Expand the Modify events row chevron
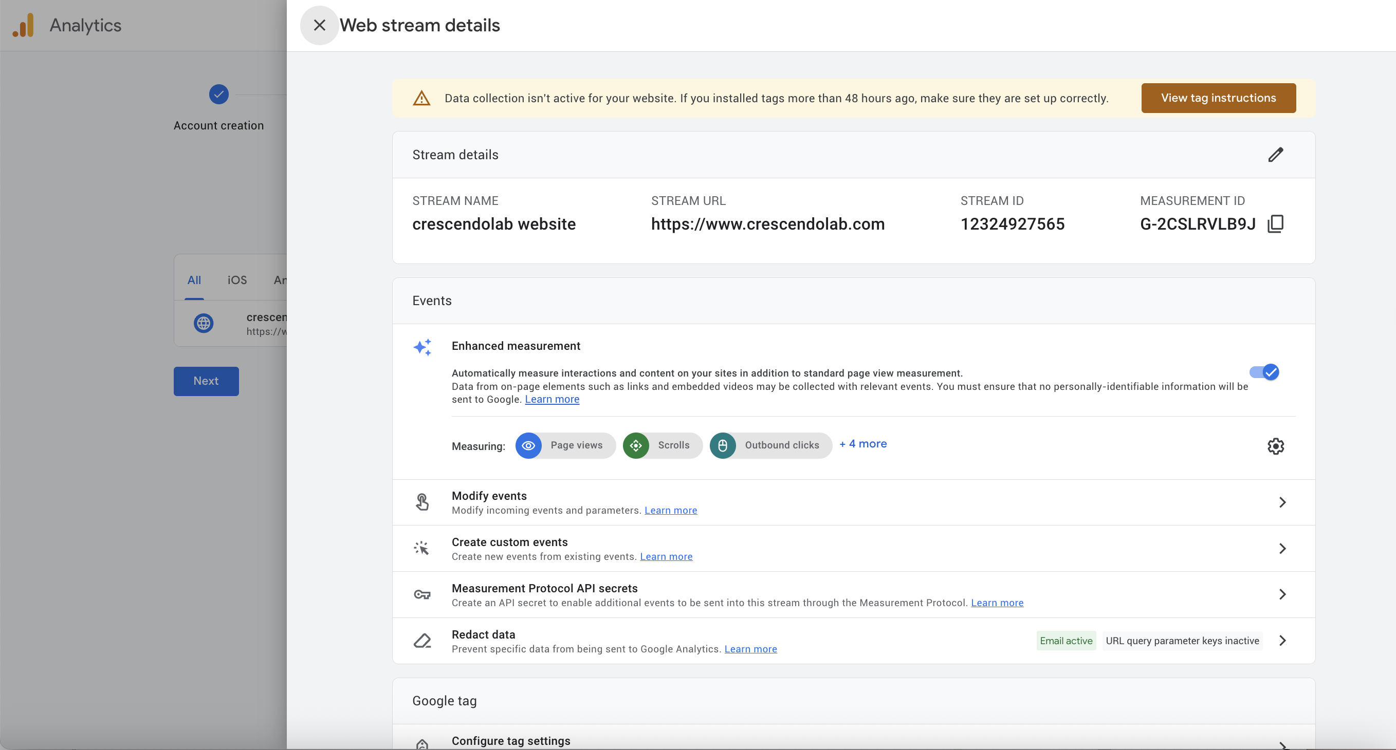Image resolution: width=1396 pixels, height=750 pixels. (x=1282, y=502)
